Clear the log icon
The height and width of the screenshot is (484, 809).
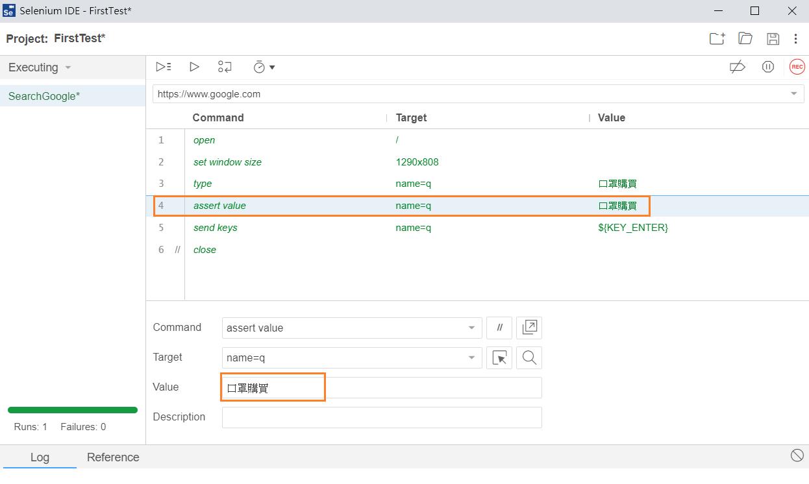797,455
